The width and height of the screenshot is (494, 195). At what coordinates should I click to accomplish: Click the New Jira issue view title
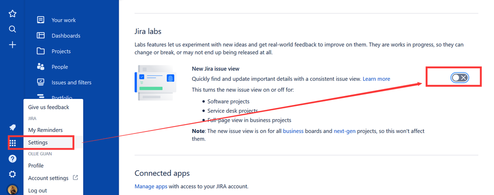point(216,68)
